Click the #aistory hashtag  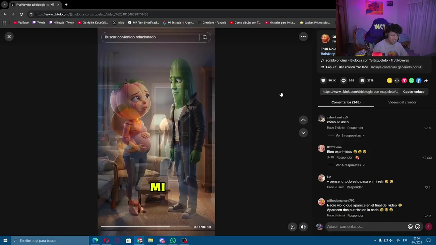point(328,54)
